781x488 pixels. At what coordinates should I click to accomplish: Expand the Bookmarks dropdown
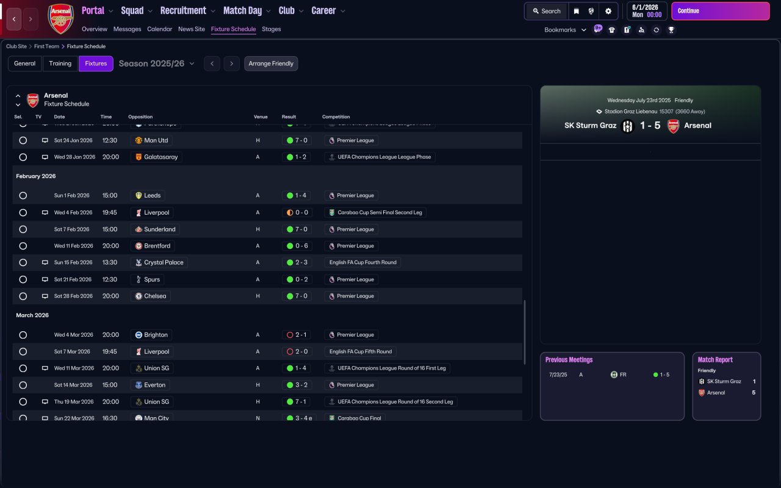coord(565,30)
